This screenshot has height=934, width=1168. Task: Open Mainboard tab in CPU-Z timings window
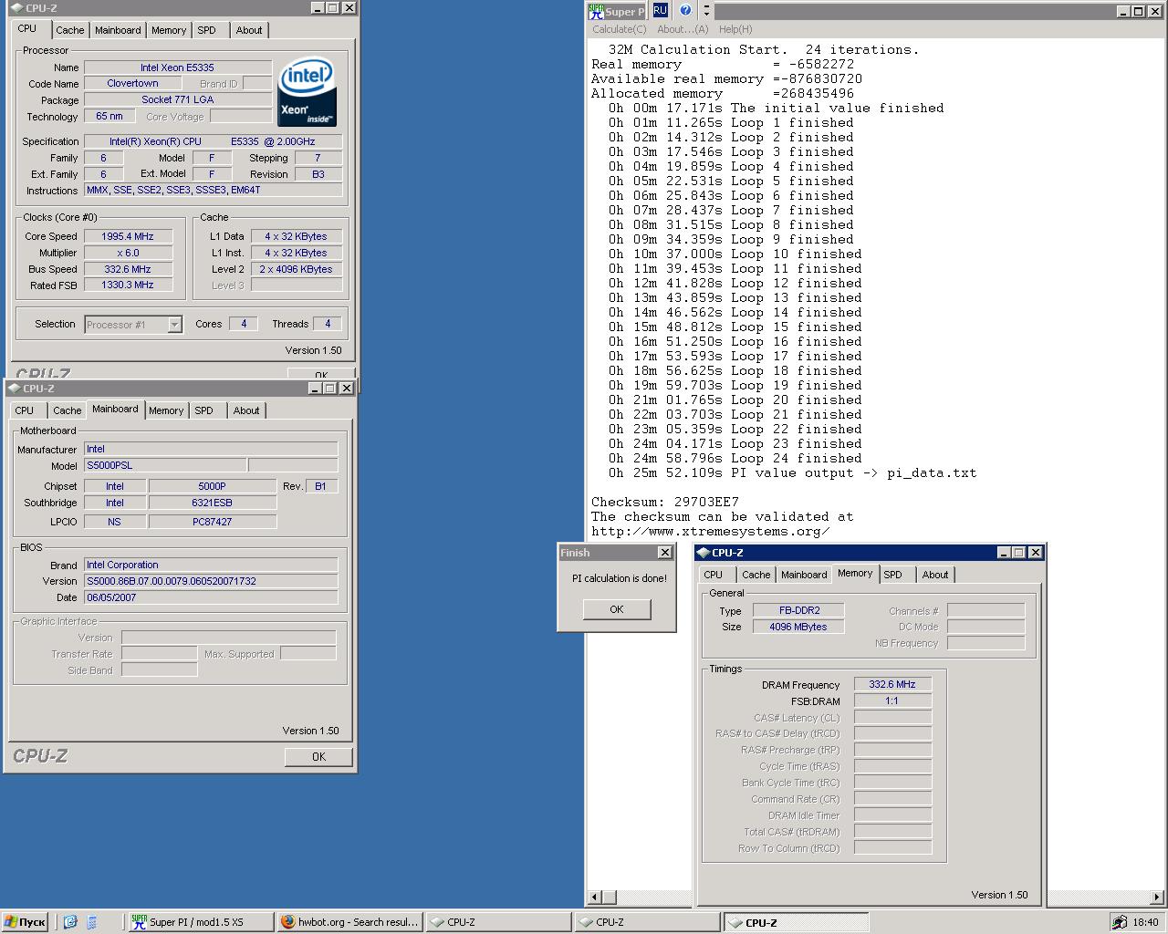tap(804, 575)
